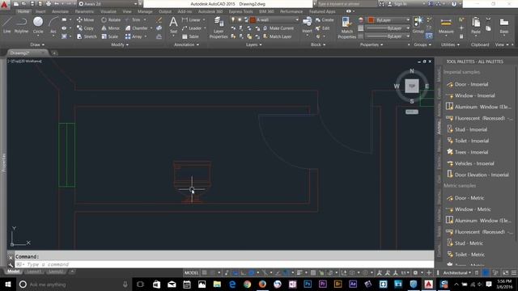Open the Express Tools tab

(x=240, y=11)
